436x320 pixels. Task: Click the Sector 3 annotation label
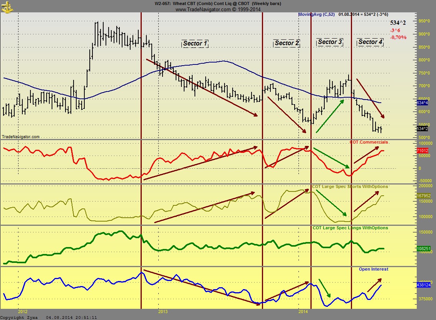tap(330, 42)
